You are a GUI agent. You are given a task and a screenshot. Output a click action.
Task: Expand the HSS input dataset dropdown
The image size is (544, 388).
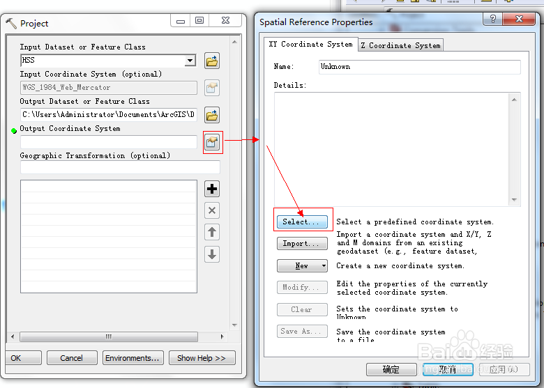coord(190,61)
